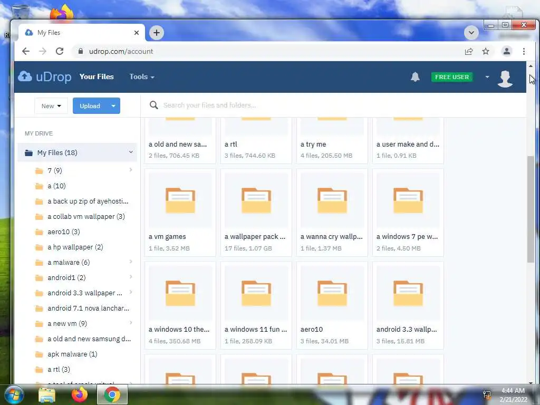Click the Chrome taskbar button
The width and height of the screenshot is (540, 405).
click(112, 394)
